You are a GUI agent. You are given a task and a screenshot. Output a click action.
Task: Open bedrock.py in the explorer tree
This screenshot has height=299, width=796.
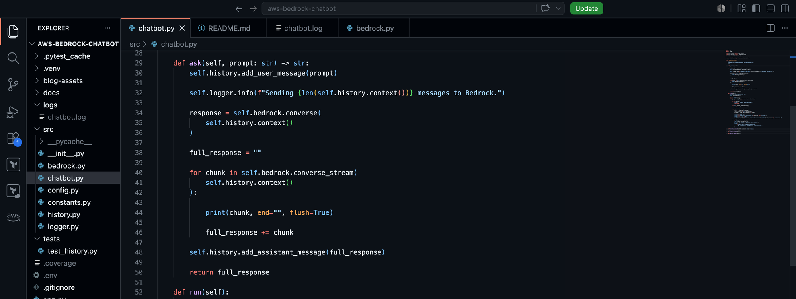(74, 166)
